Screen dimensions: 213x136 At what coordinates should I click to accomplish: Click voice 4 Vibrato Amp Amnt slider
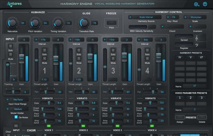pyautogui.click(x=150, y=121)
